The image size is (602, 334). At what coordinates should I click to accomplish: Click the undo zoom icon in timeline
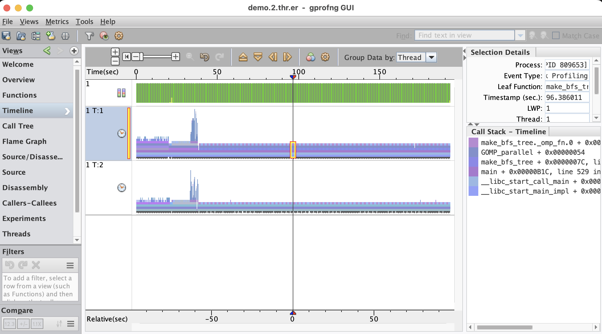click(204, 57)
